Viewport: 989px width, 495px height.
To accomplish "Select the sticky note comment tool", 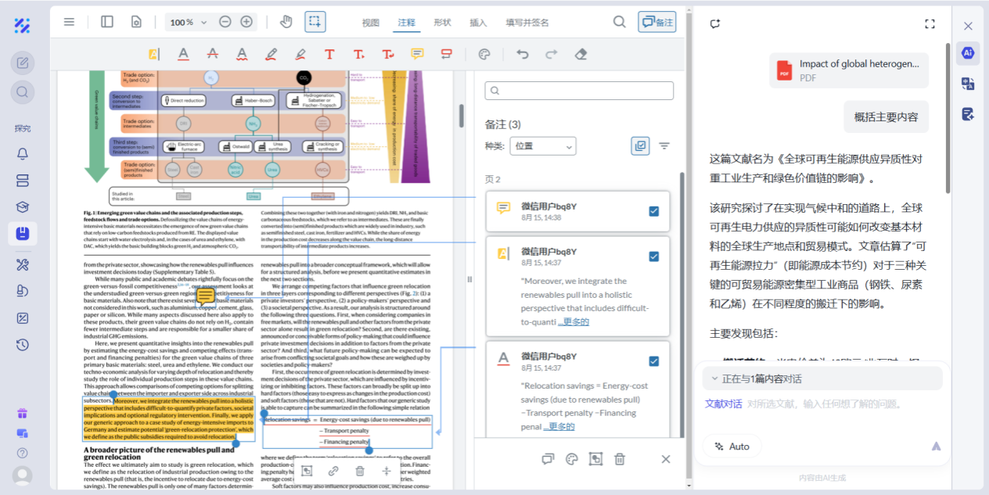I will 417,54.
